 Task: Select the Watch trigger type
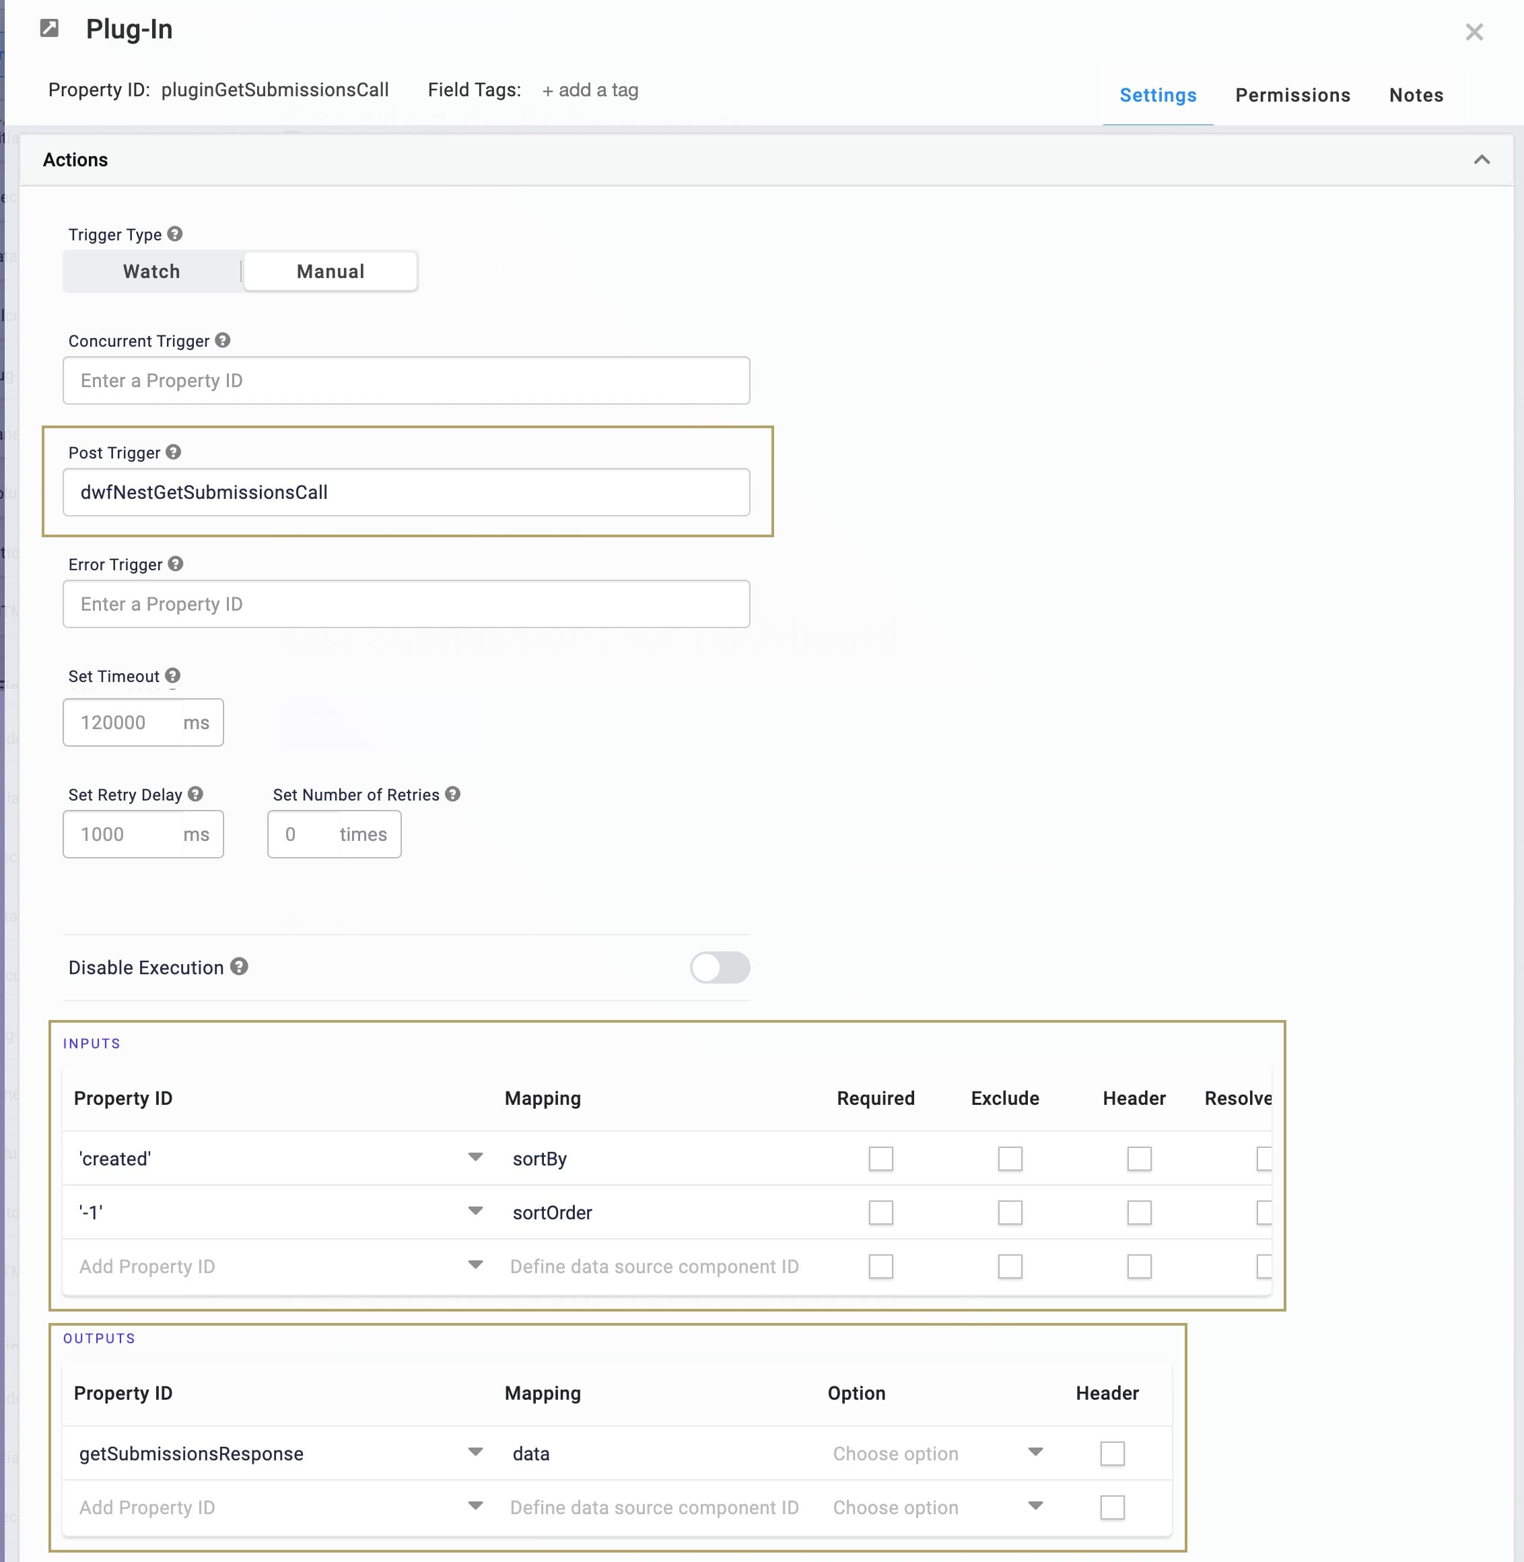tap(152, 271)
